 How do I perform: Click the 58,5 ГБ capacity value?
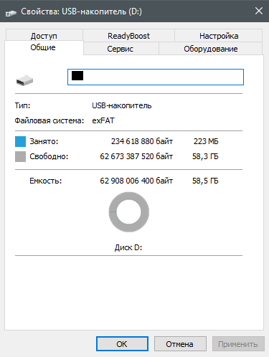click(x=205, y=181)
